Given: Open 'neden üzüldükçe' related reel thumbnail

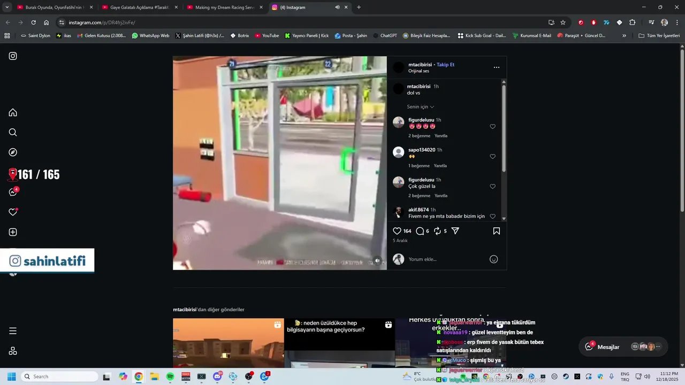Looking at the screenshot, I should coord(339,343).
